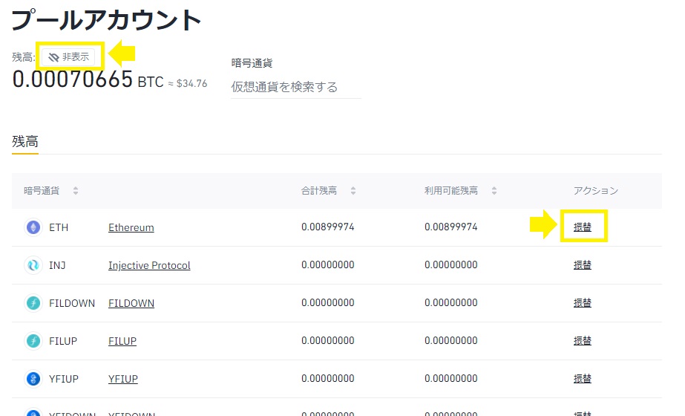Select FILUP available balance 0.00000000
Image resolution: width=685 pixels, height=416 pixels.
[x=450, y=340]
